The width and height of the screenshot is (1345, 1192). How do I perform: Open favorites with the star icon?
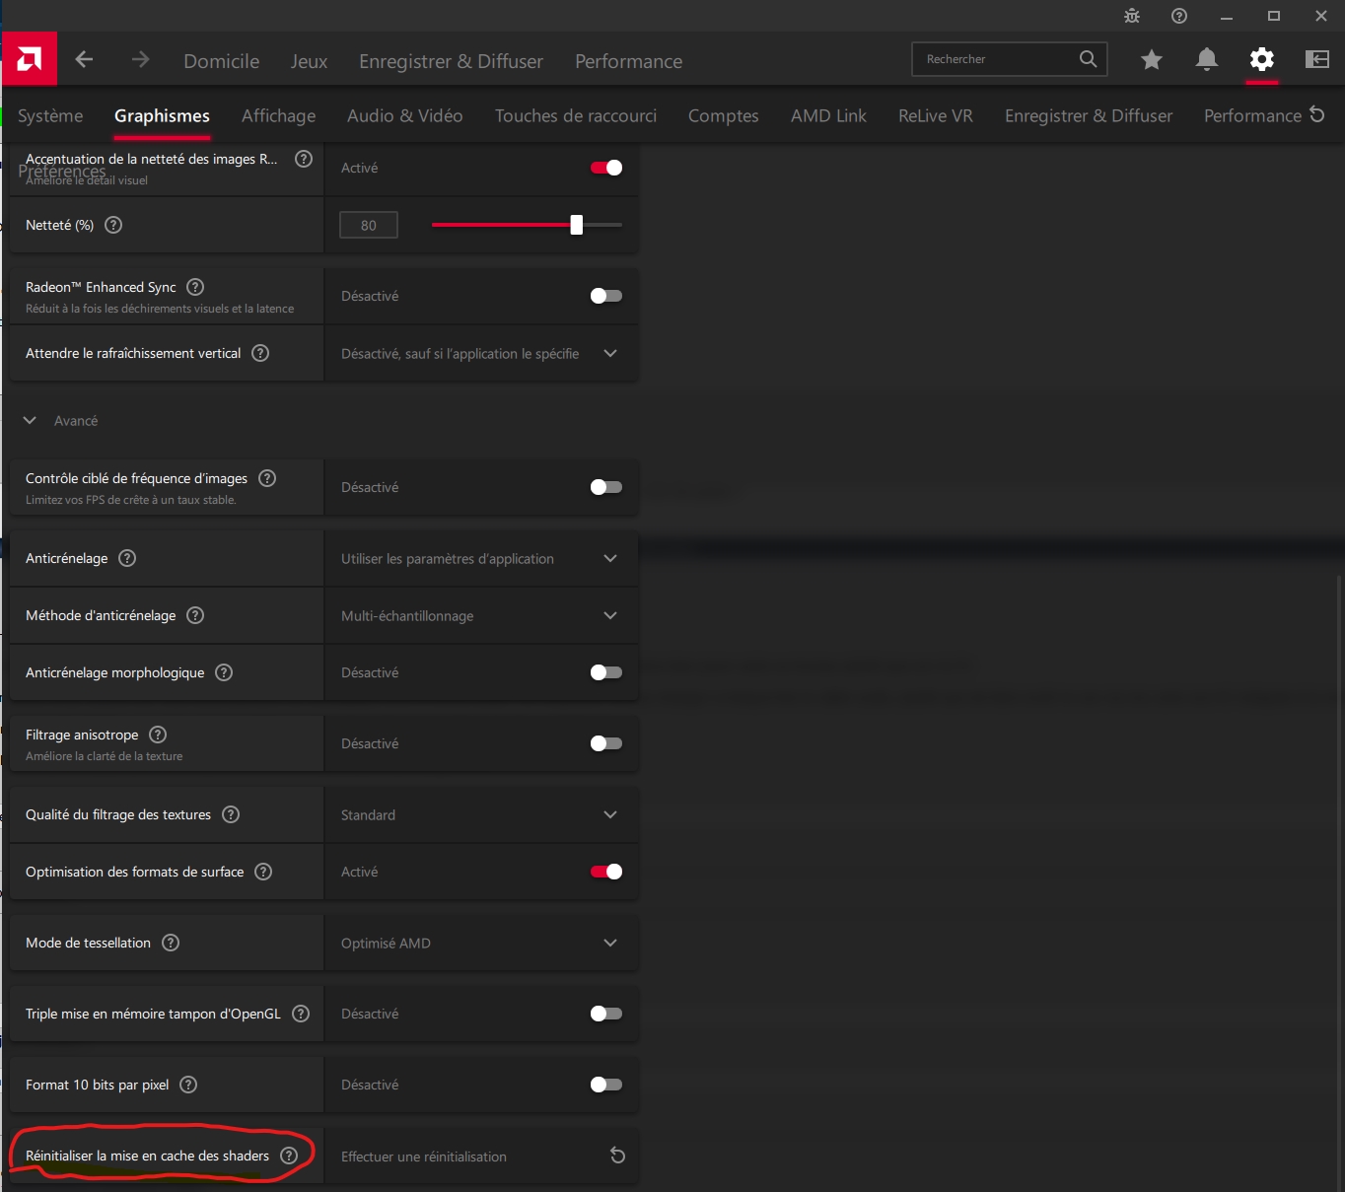pos(1151,60)
